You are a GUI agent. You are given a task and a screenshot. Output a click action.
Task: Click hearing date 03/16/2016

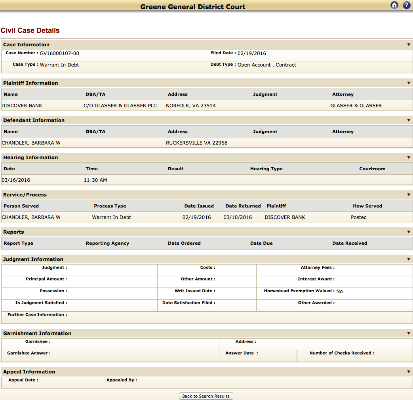(16, 180)
